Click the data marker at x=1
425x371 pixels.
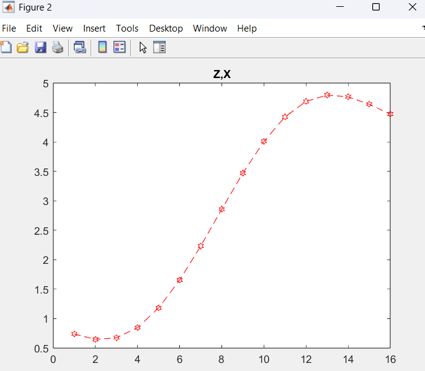coord(74,334)
